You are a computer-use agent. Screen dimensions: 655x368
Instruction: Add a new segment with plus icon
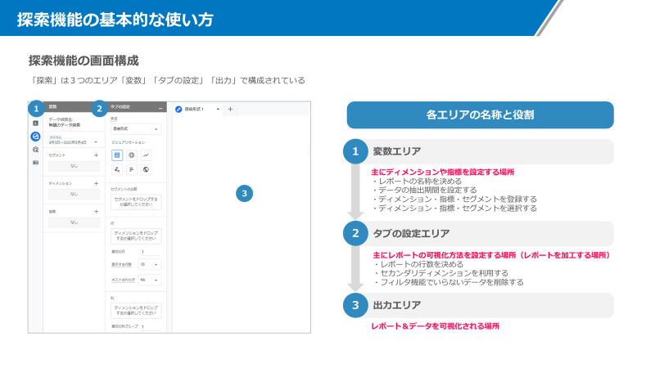tap(96, 155)
